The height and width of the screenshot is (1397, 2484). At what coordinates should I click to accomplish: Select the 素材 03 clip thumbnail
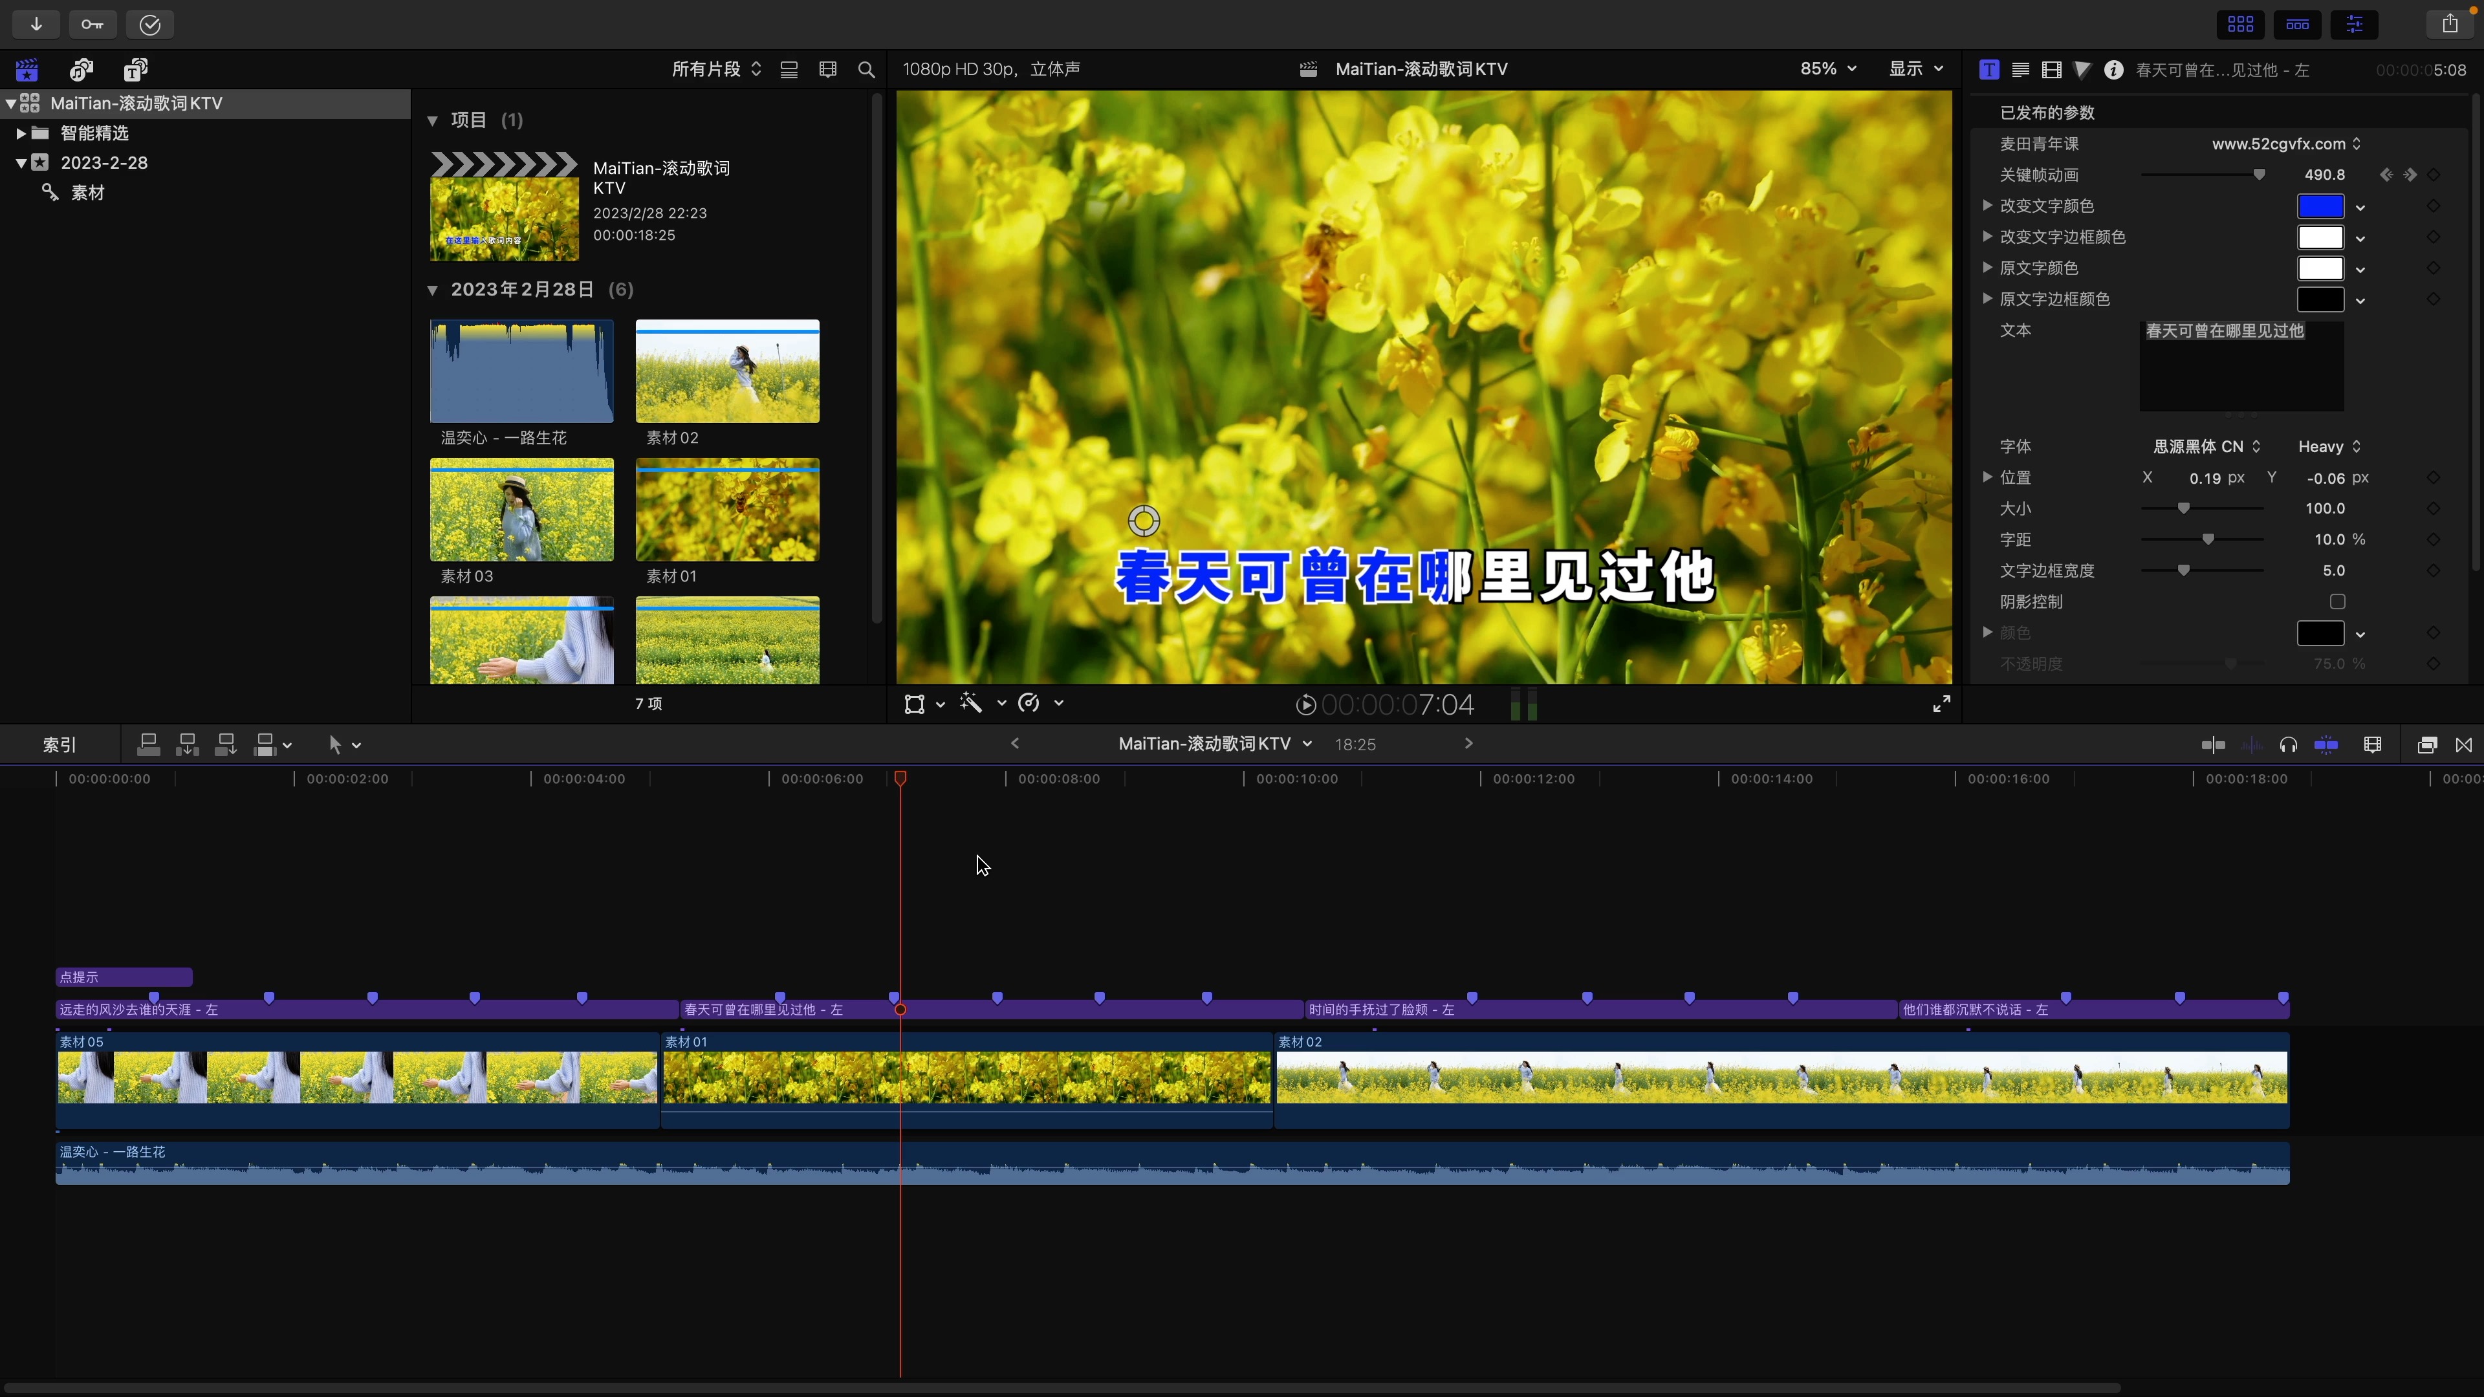[521, 510]
